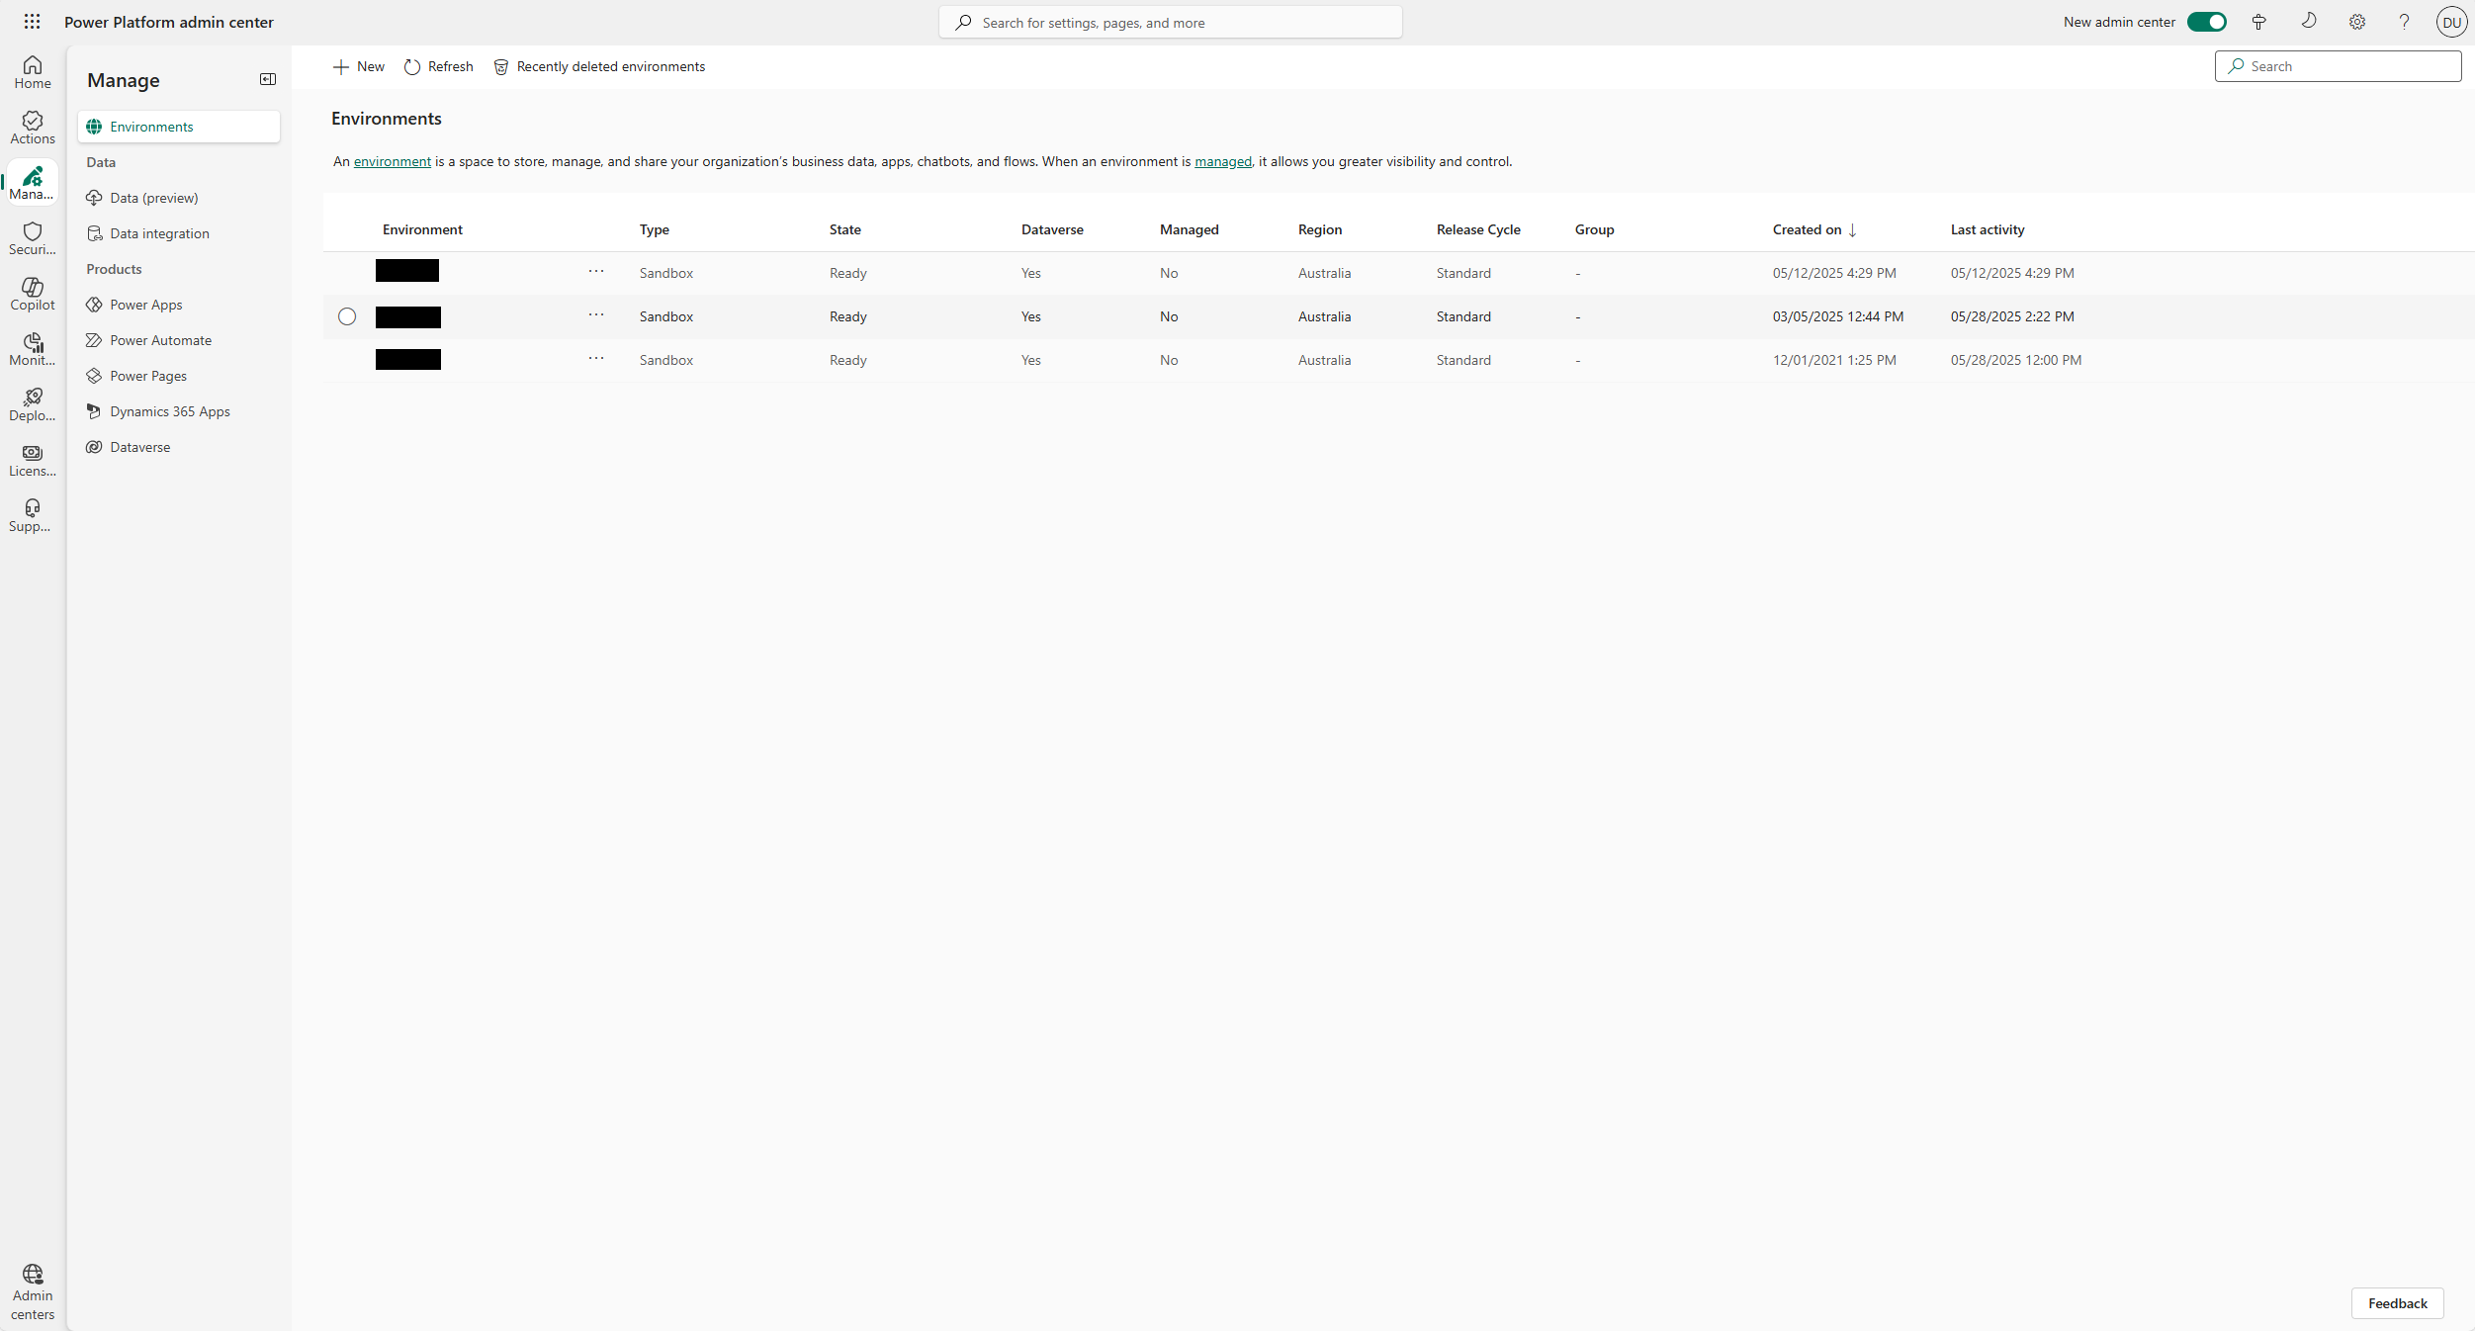Open more options for first environment
Image resolution: width=2475 pixels, height=1331 pixels.
[596, 272]
